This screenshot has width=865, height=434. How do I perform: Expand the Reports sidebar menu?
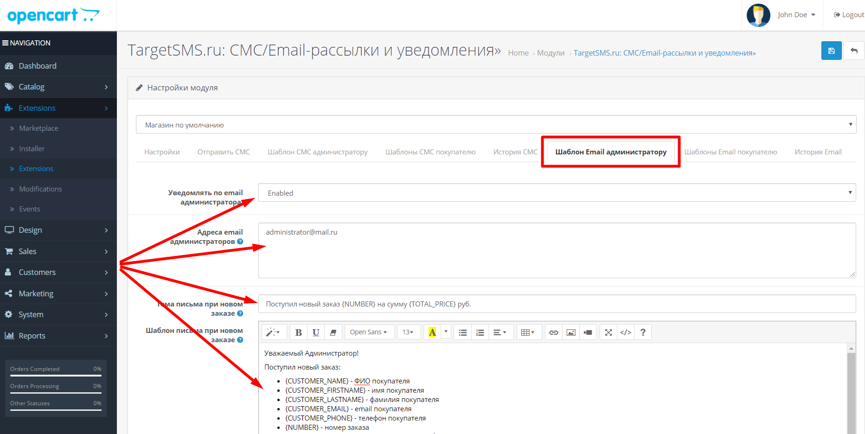pyautogui.click(x=58, y=336)
